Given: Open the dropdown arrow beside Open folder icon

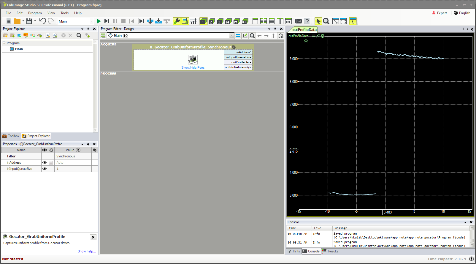Looking at the screenshot, I should (x=23, y=21).
